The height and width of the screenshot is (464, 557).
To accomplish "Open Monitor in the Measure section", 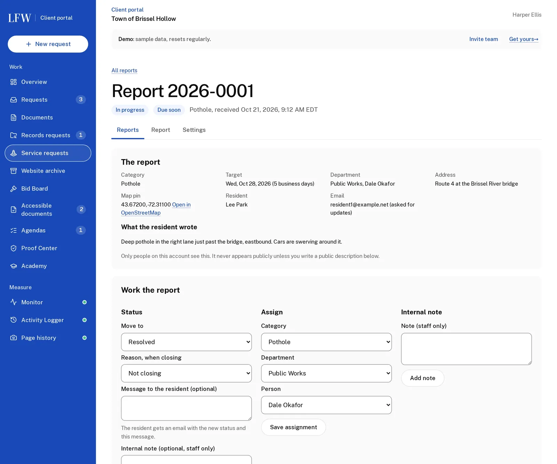I will [48, 302].
